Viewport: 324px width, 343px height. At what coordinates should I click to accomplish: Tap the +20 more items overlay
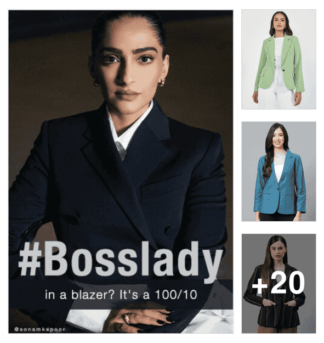click(278, 283)
